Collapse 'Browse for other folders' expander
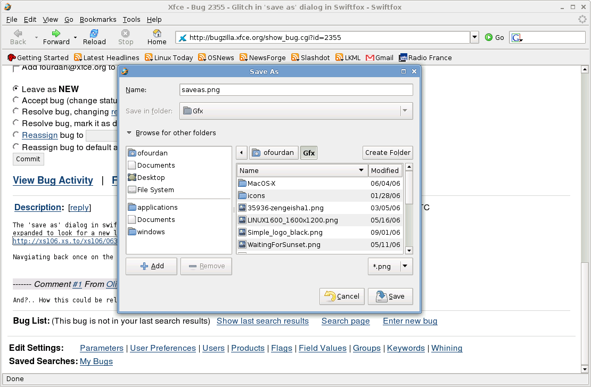 click(x=129, y=133)
